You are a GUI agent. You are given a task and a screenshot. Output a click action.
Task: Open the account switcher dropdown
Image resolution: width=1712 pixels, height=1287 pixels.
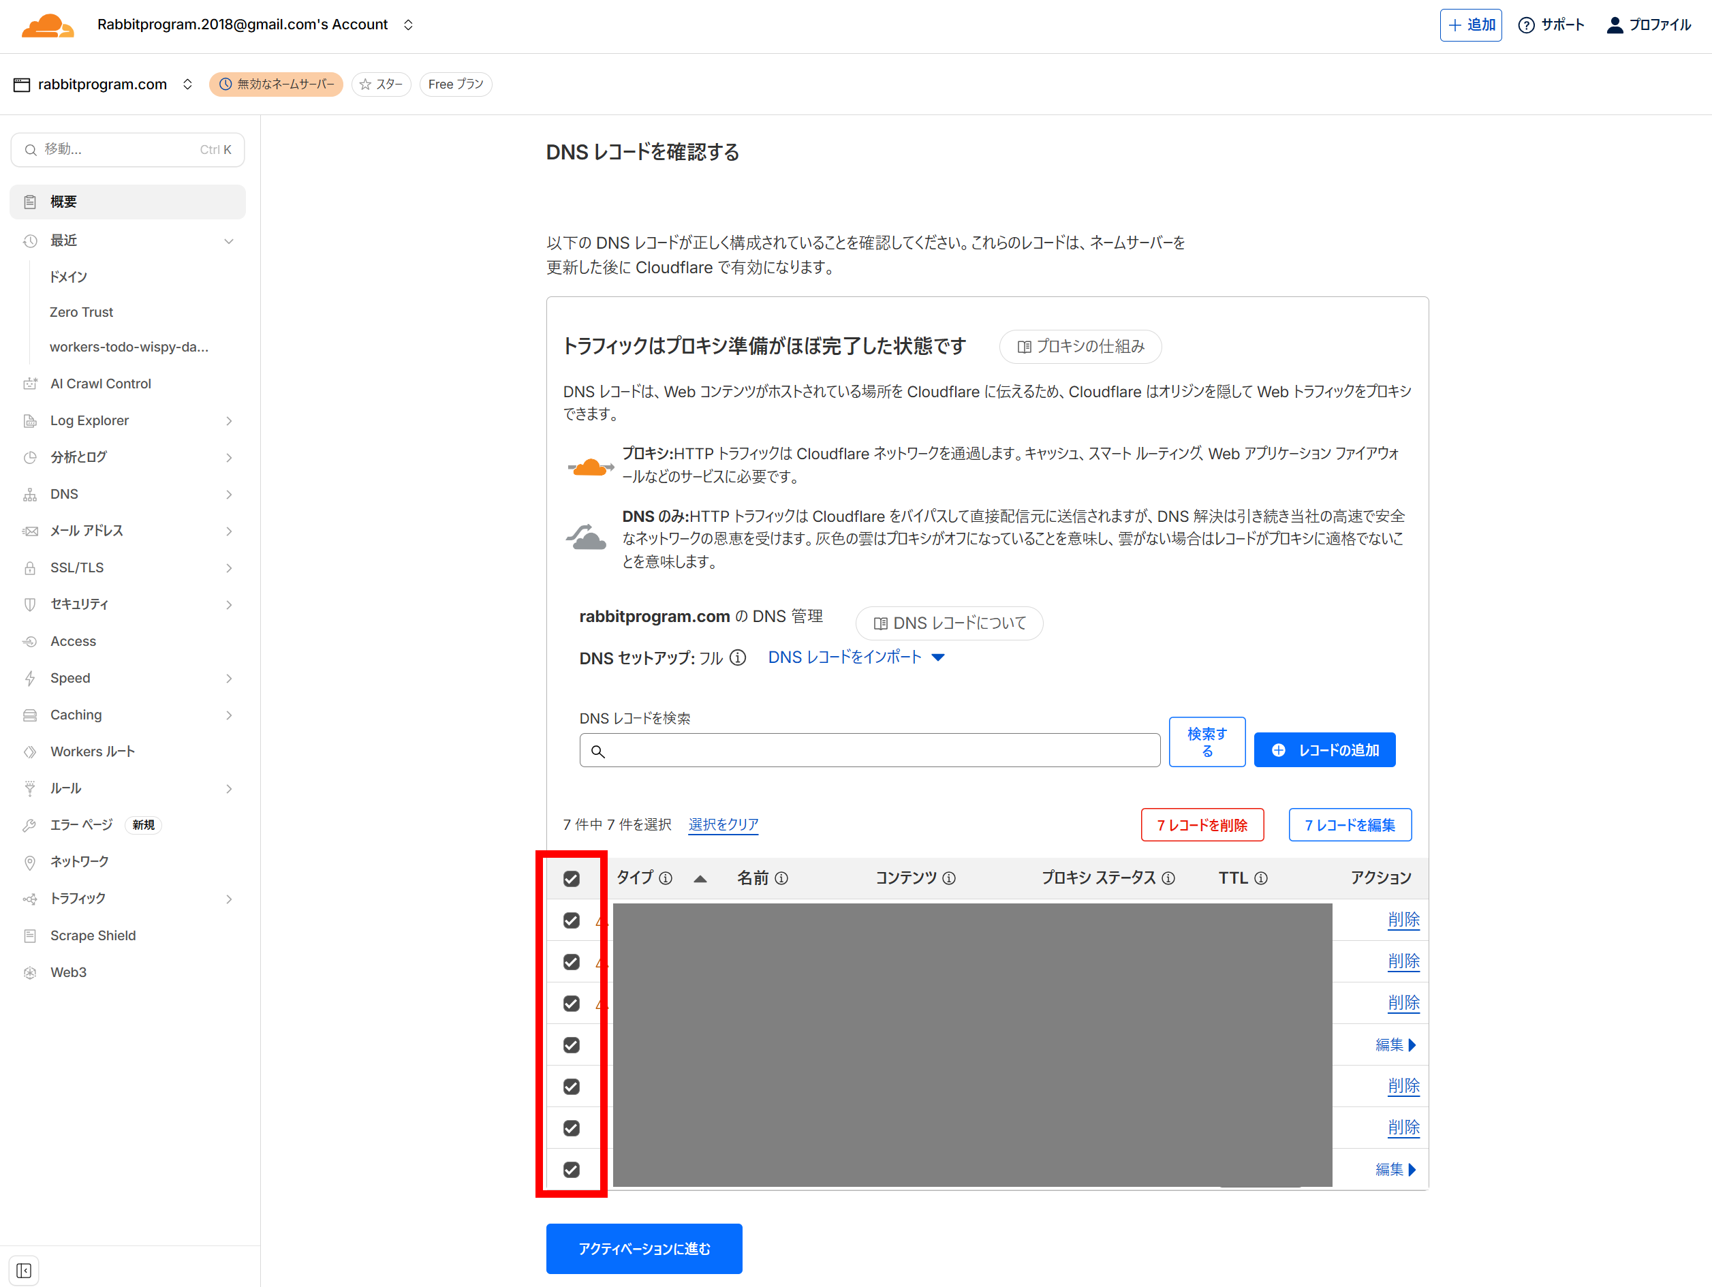pos(408,25)
